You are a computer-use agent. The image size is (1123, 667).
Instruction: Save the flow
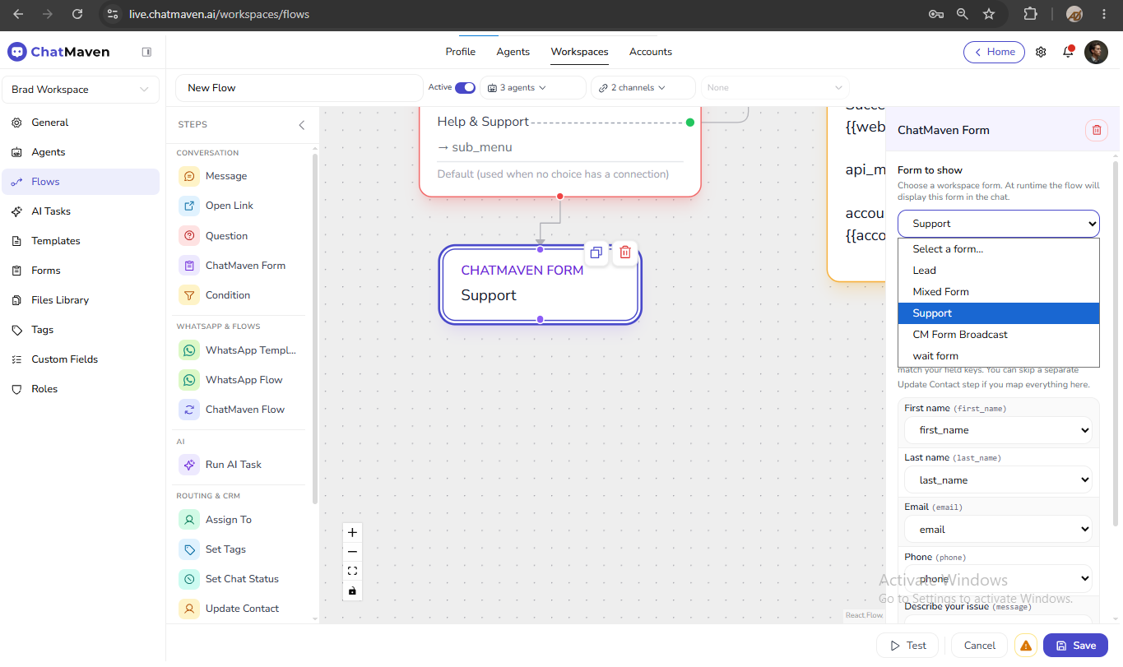1075,646
